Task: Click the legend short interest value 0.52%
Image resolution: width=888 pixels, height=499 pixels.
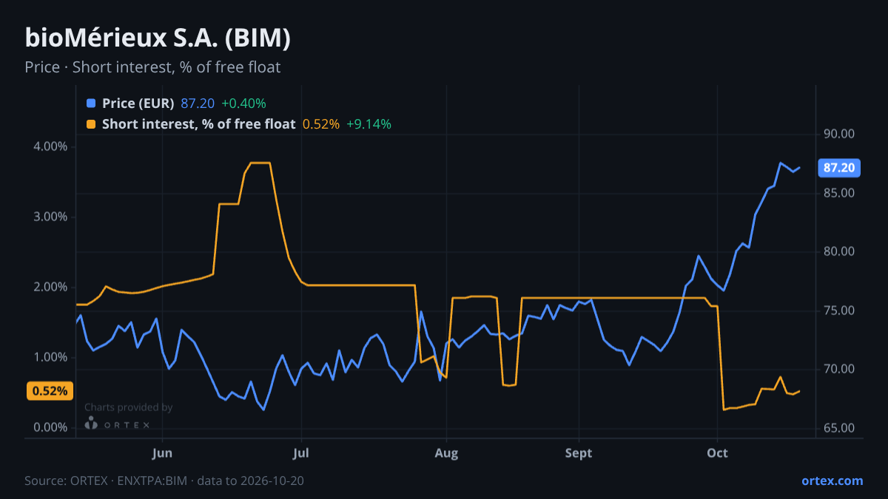Action: click(x=321, y=124)
